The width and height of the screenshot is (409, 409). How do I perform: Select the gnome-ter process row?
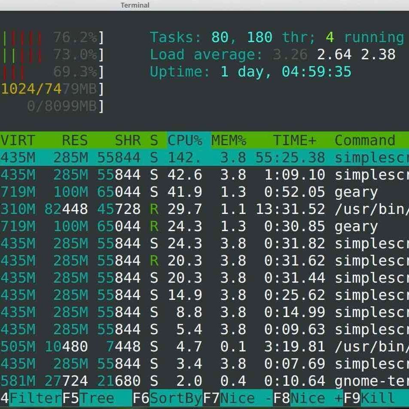click(x=371, y=381)
